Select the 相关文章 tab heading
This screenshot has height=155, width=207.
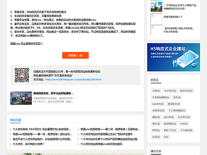[x=16, y=120]
